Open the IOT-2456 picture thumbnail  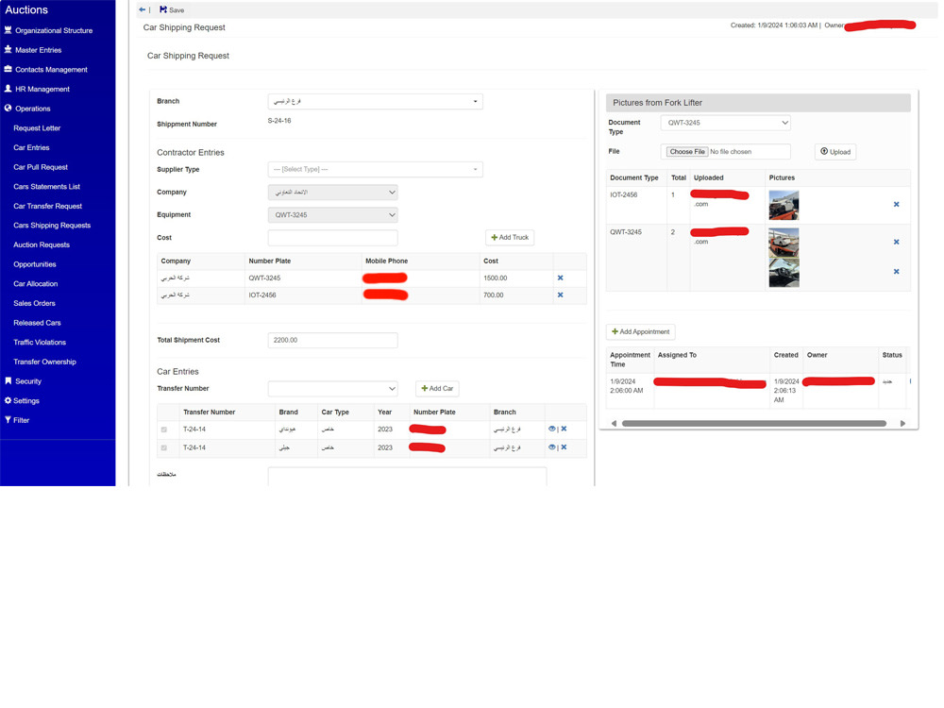click(784, 205)
